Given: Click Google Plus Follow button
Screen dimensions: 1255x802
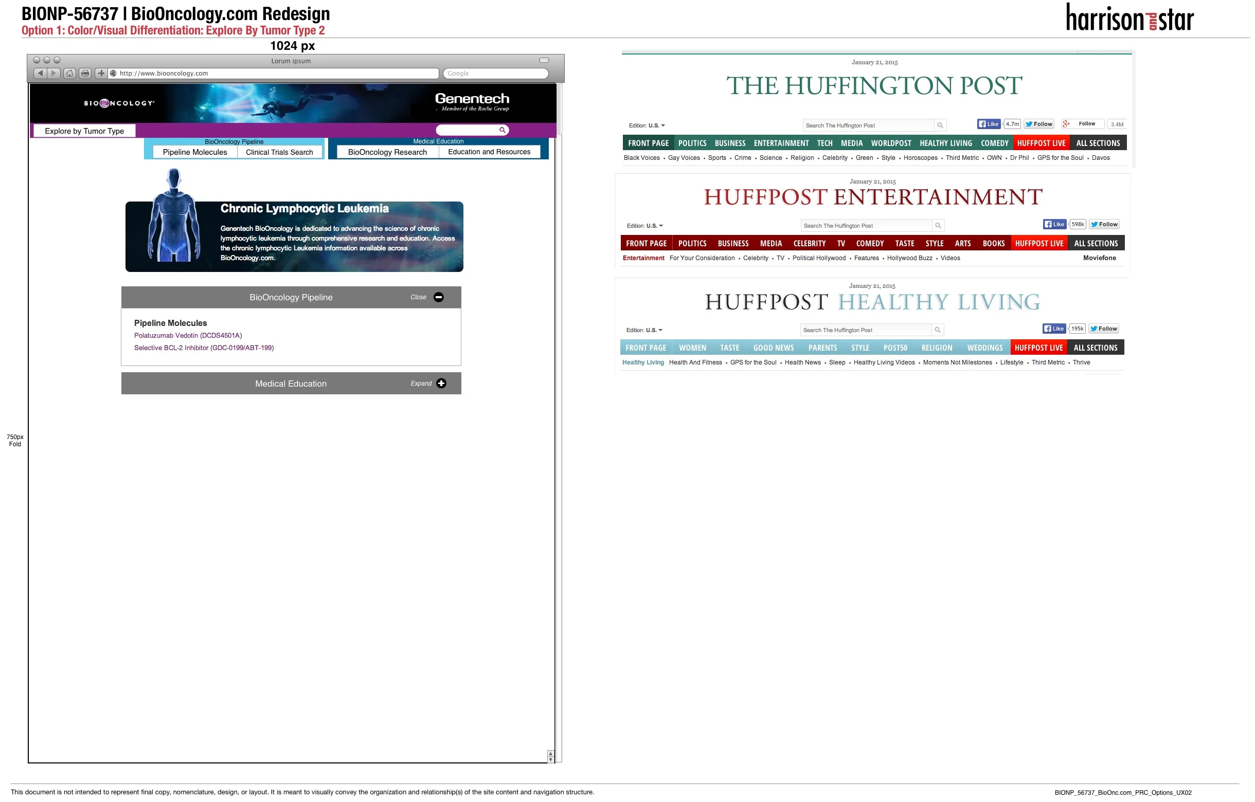Looking at the screenshot, I should tap(1084, 124).
